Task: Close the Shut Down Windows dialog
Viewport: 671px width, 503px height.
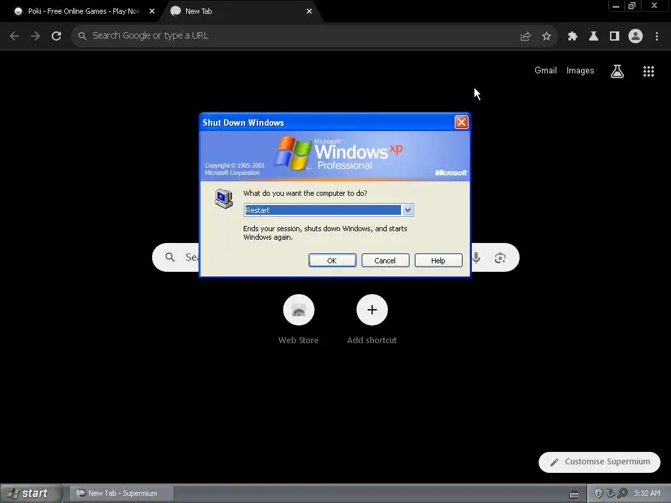Action: tap(461, 122)
